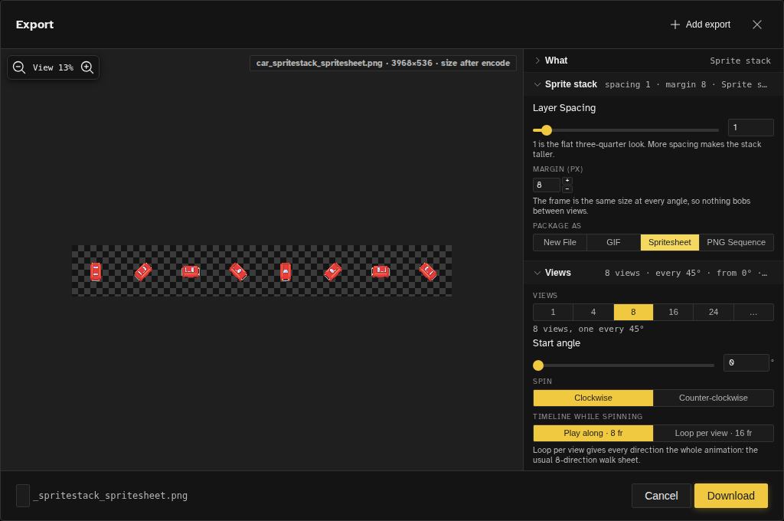This screenshot has width=784, height=521.
Task: Click the Views summary '8 views · every 45°'
Action: [652, 273]
